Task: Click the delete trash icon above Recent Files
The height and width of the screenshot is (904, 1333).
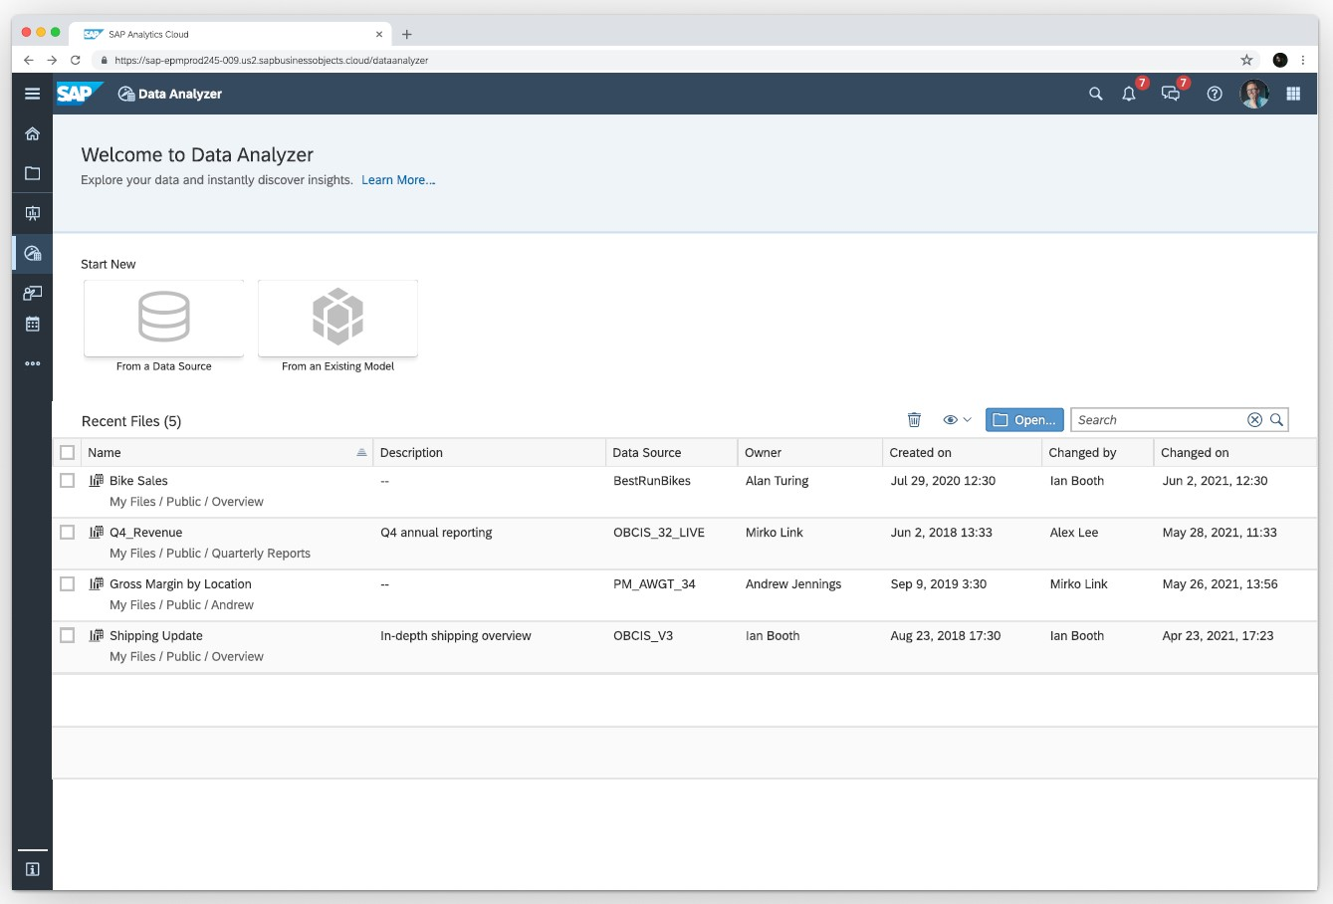Action: 914,419
